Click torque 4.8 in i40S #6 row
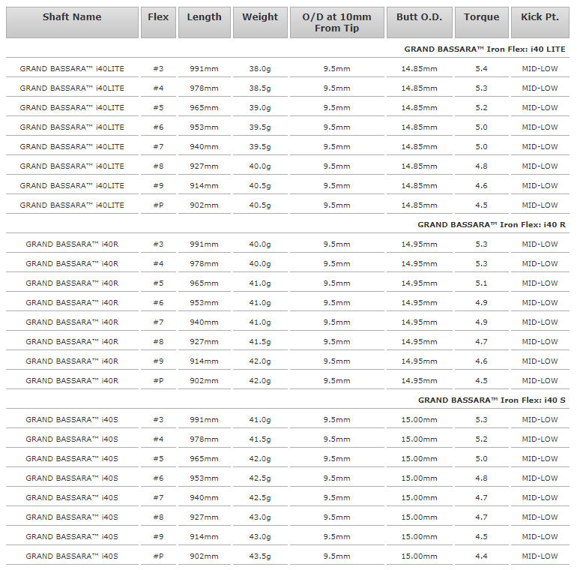 tap(481, 478)
